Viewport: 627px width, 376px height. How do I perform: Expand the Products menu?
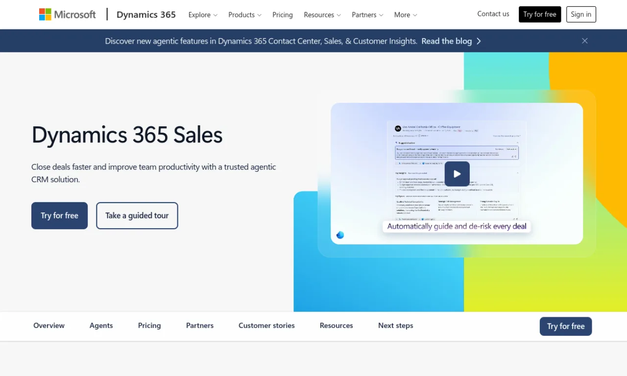245,15
